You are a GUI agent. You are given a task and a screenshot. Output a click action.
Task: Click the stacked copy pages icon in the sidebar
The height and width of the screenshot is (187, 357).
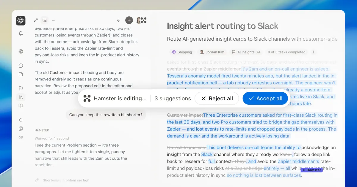click(21, 129)
